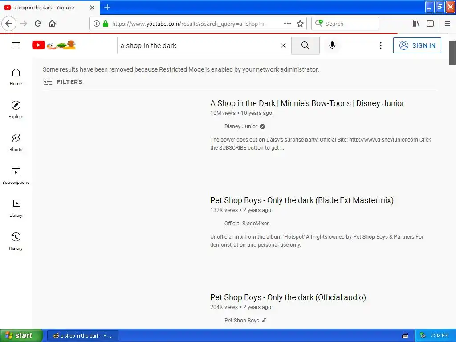Open Library in the YouTube sidebar
This screenshot has width=456, height=342.
pyautogui.click(x=16, y=208)
